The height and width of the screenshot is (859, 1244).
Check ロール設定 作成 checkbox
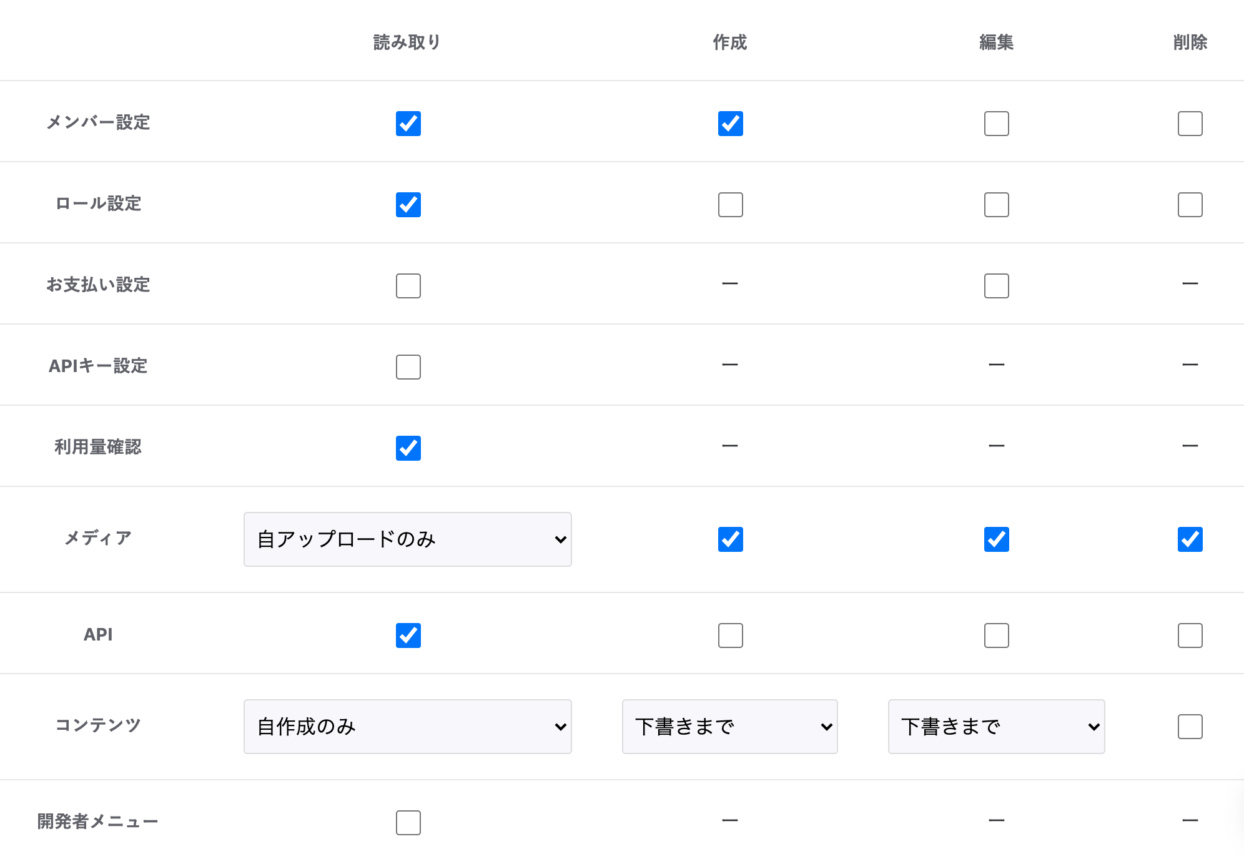click(730, 205)
